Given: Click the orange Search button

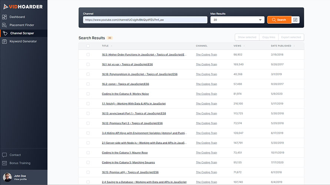Looking at the screenshot, I should click(x=279, y=20).
